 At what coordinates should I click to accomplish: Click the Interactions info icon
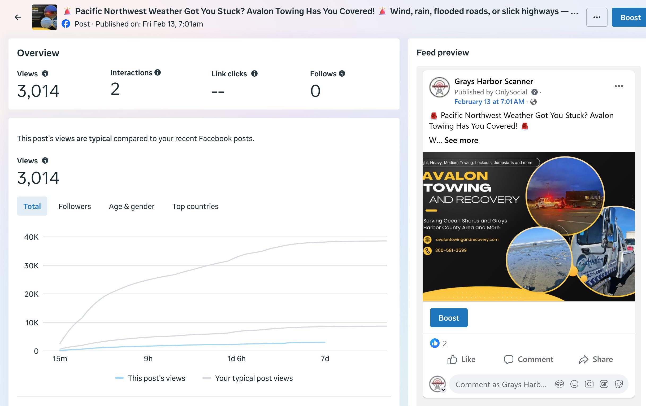click(x=158, y=72)
